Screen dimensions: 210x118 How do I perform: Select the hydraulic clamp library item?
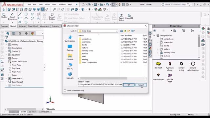(170, 66)
